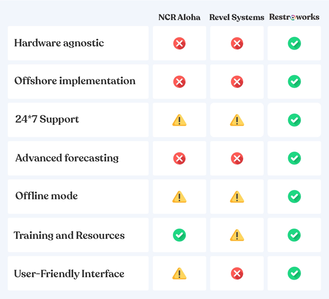Image resolution: width=329 pixels, height=299 pixels.
Task: Click Revel Systems' warning icon for Offline mode
Action: click(x=237, y=197)
